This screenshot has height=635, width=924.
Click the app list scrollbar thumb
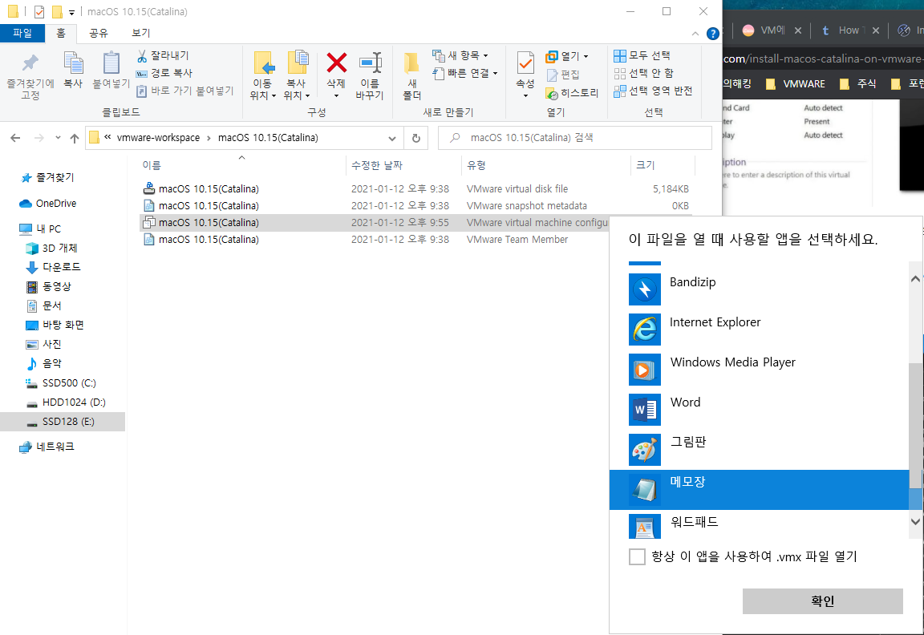[915, 425]
